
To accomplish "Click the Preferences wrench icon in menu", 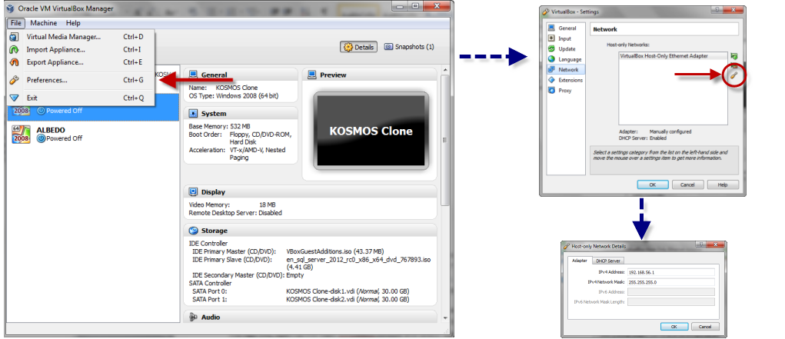I will (15, 80).
